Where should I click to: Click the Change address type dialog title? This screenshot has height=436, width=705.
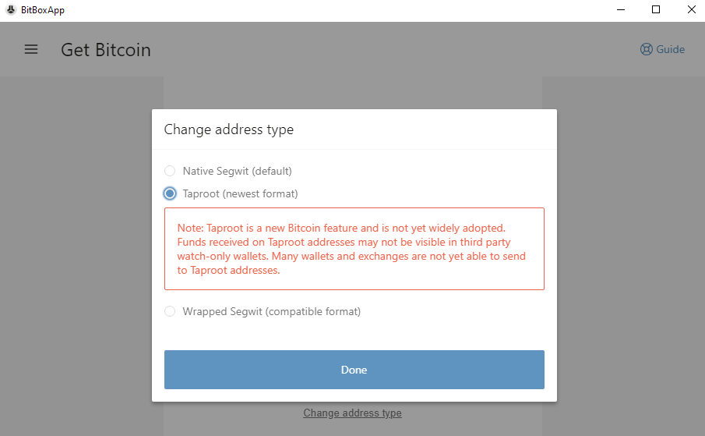click(x=228, y=129)
